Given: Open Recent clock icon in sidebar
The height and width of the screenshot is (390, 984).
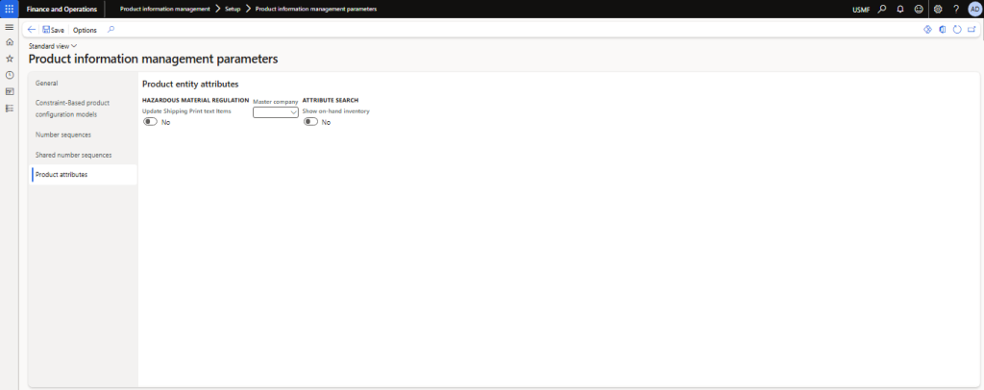Looking at the screenshot, I should tap(10, 75).
